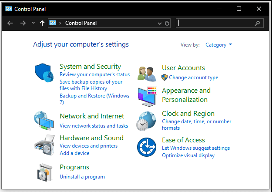This screenshot has width=272, height=192.
Task: Open Uninstall a program link
Action: coord(82,177)
